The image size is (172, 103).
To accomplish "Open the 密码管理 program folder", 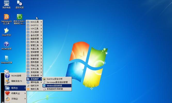I will click(x=34, y=52).
